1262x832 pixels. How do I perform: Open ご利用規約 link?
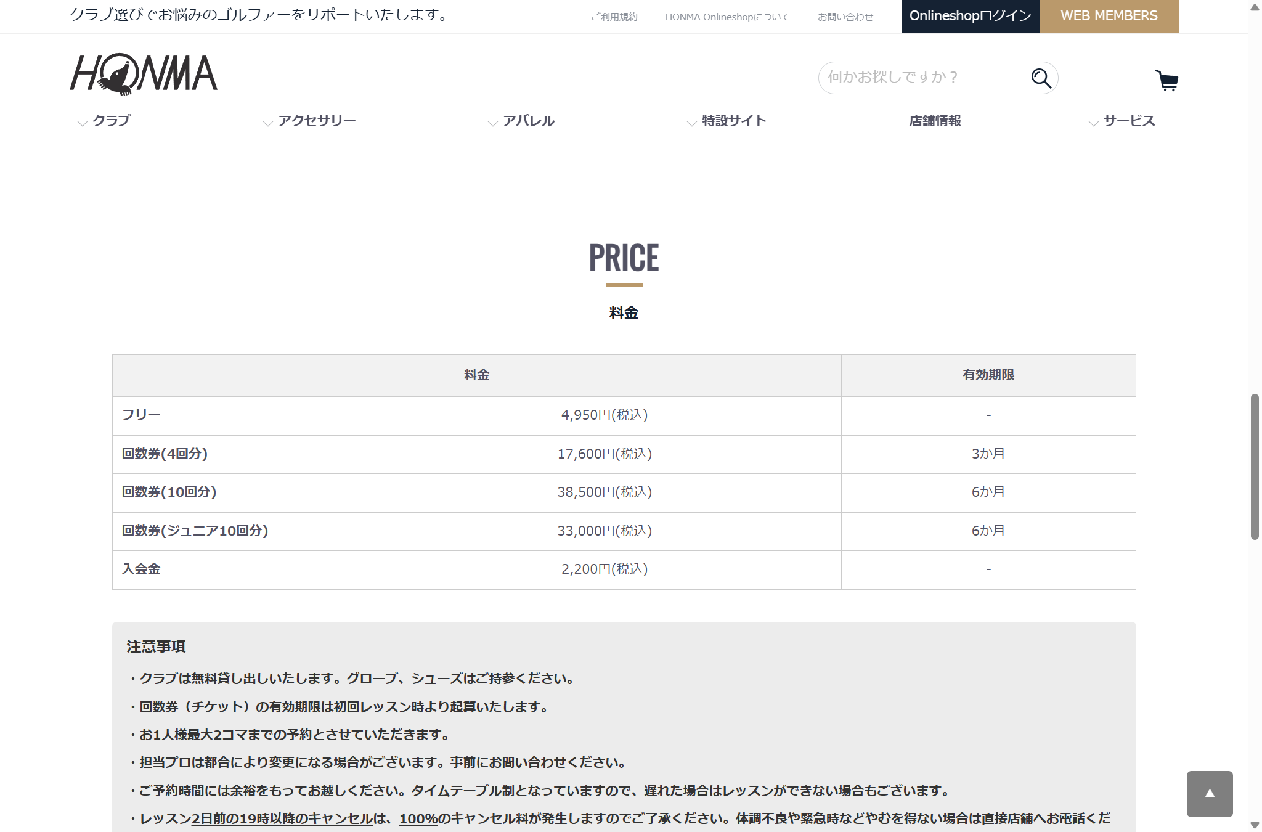614,17
